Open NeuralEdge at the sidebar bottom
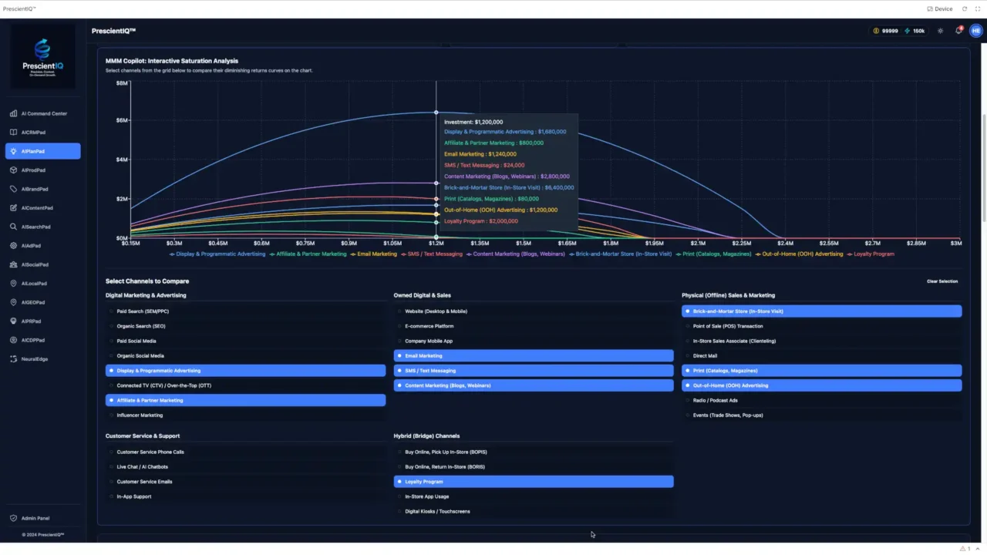 [34, 358]
